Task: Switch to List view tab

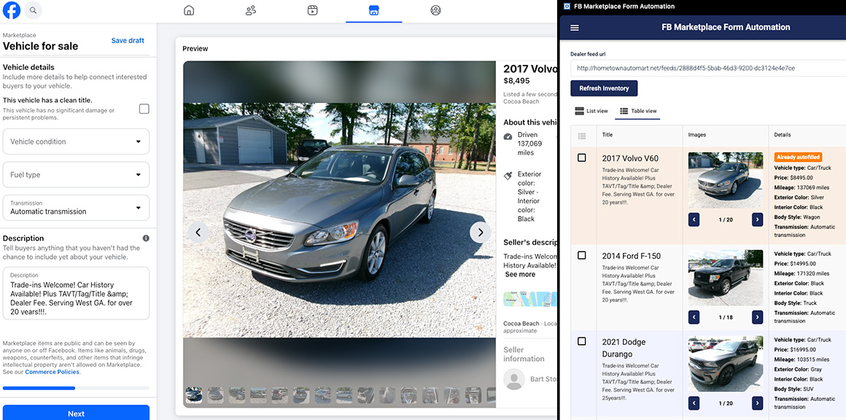Action: click(x=592, y=111)
